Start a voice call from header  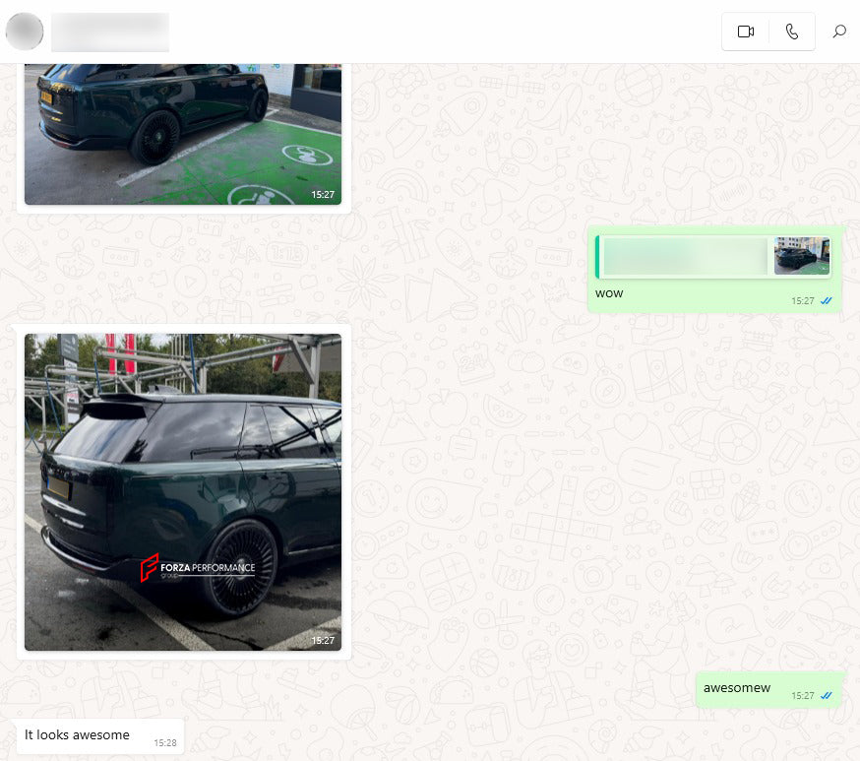tap(792, 32)
